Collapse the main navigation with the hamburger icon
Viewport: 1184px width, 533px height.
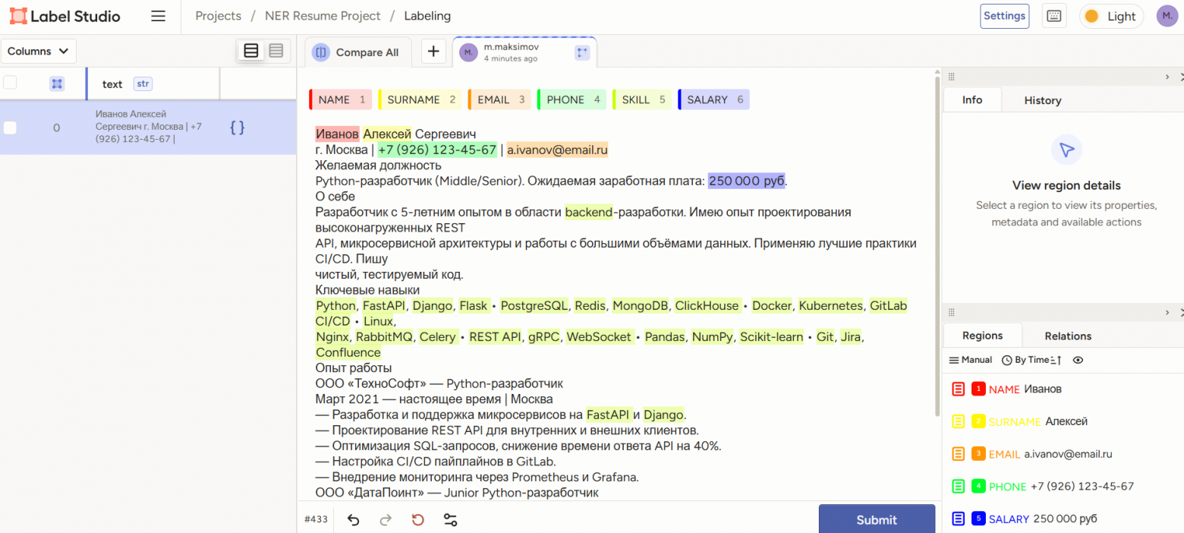[x=158, y=15]
